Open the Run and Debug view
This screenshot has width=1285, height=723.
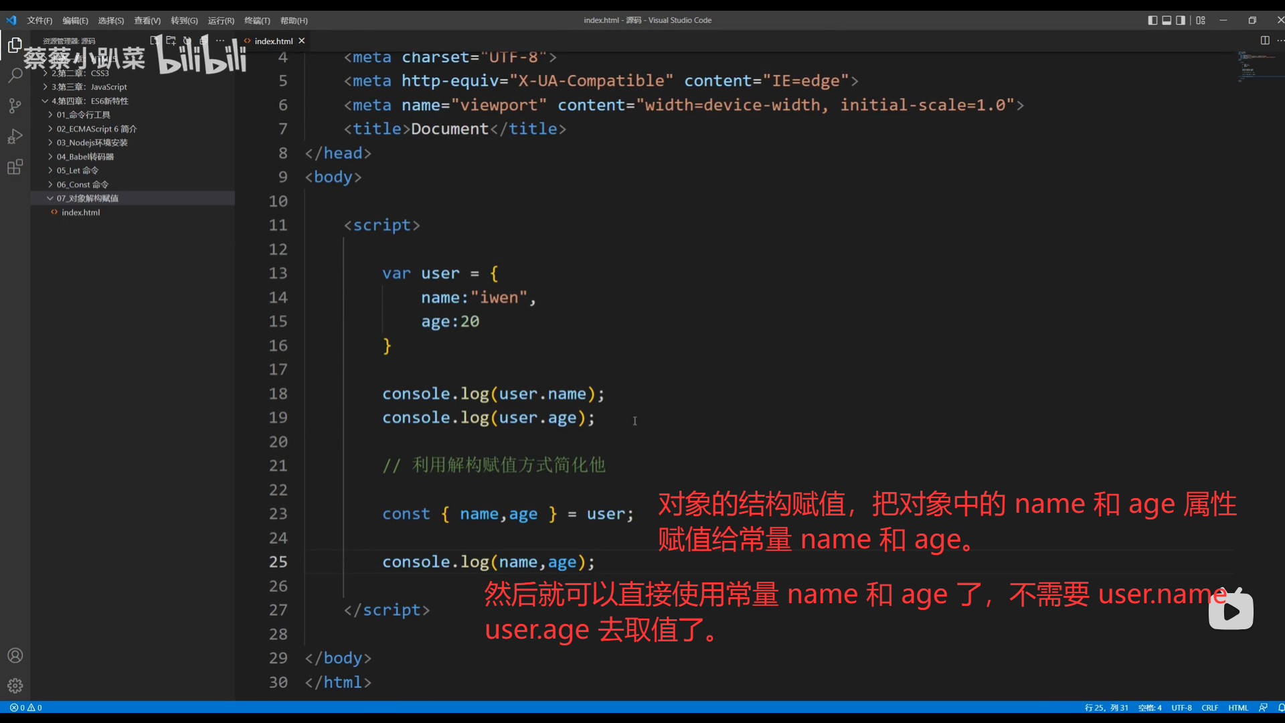pos(15,137)
